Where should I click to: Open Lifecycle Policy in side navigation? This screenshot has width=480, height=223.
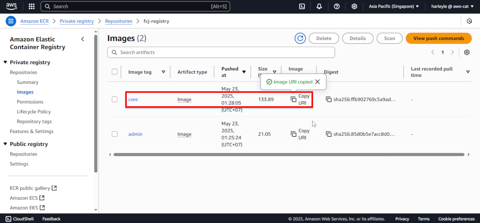[x=34, y=111]
